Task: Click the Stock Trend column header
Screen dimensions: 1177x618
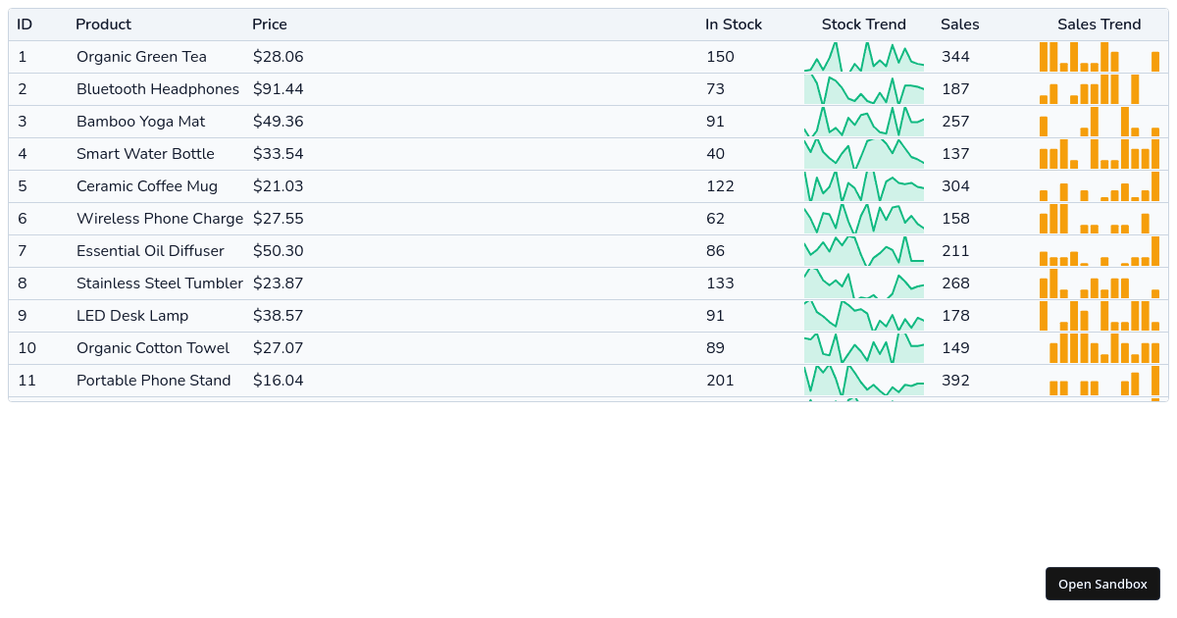Action: pyautogui.click(x=864, y=25)
